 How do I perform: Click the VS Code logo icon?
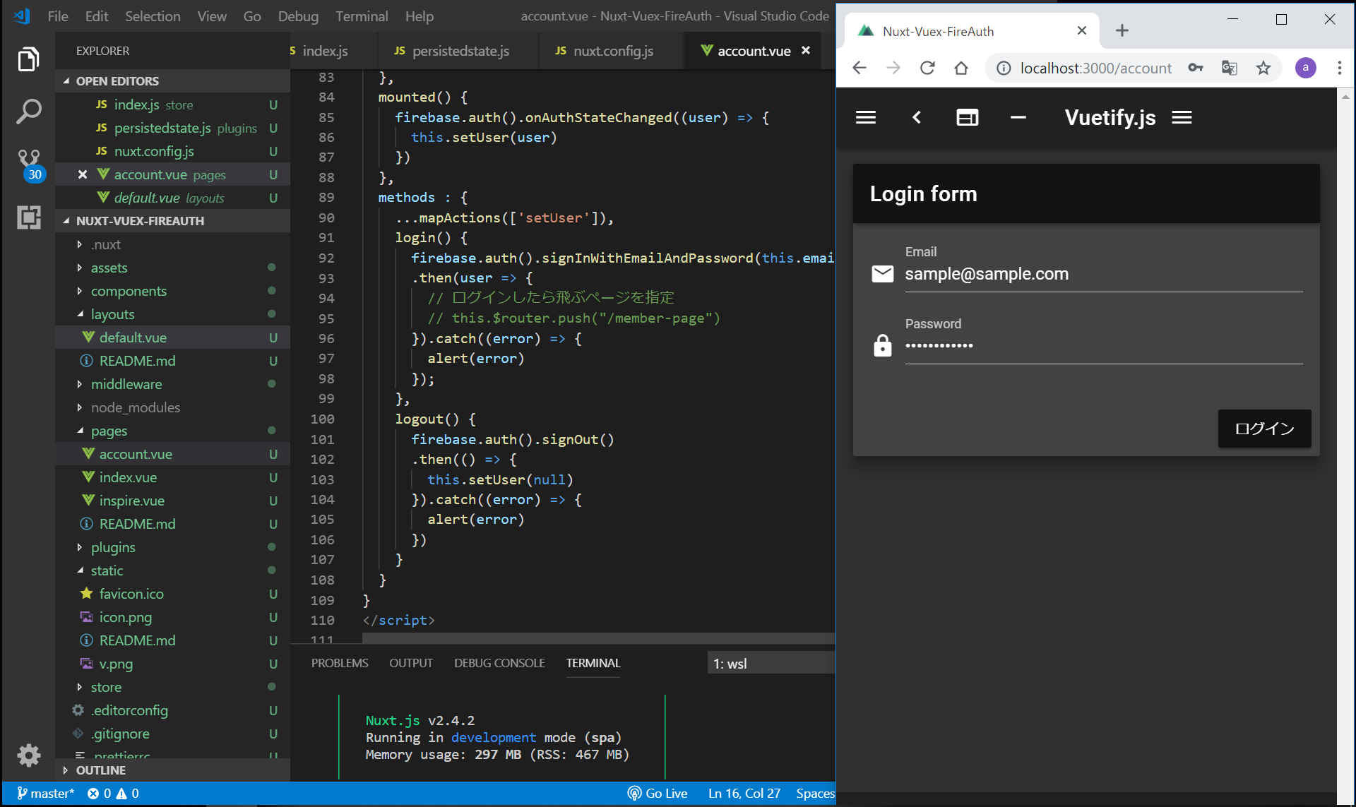point(21,16)
